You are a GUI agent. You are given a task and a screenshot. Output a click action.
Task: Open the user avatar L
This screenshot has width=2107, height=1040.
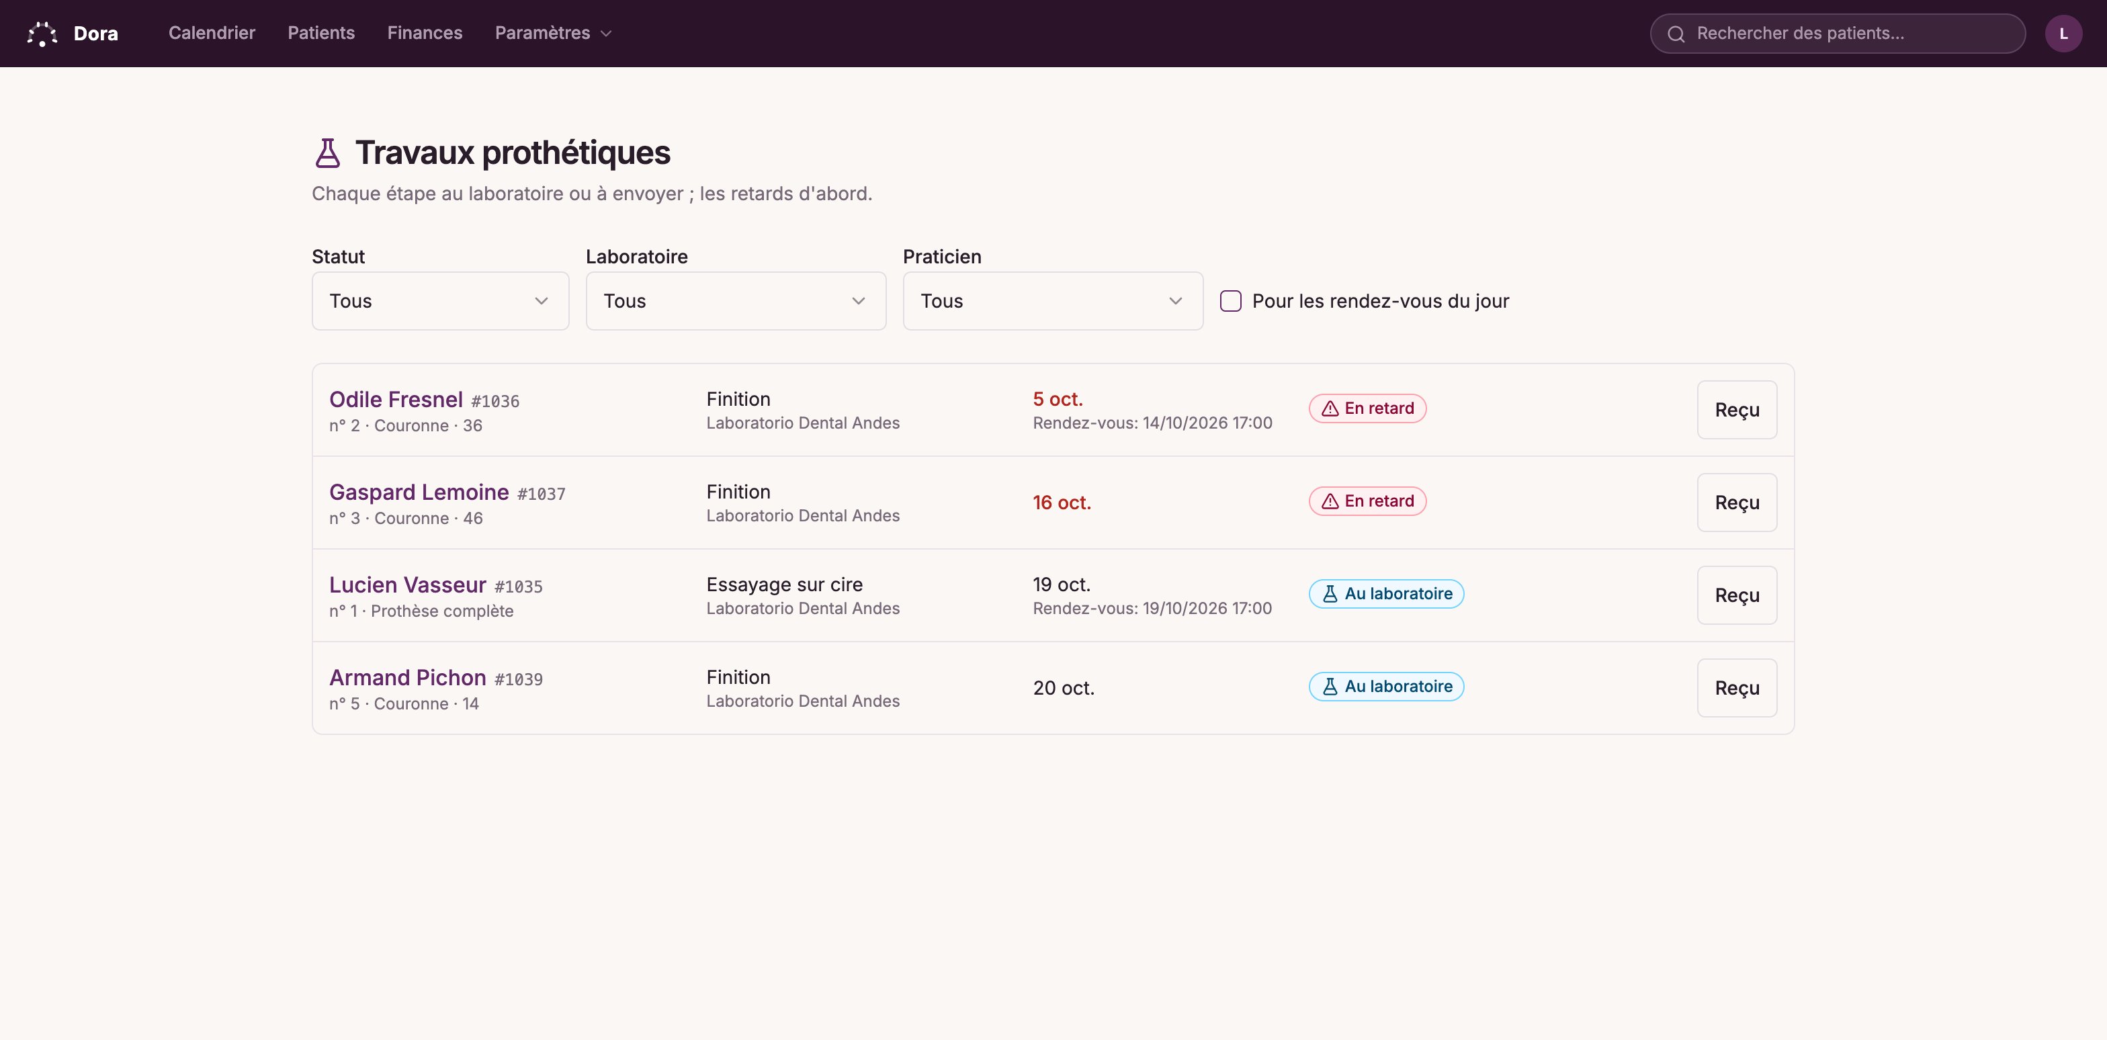(2063, 34)
